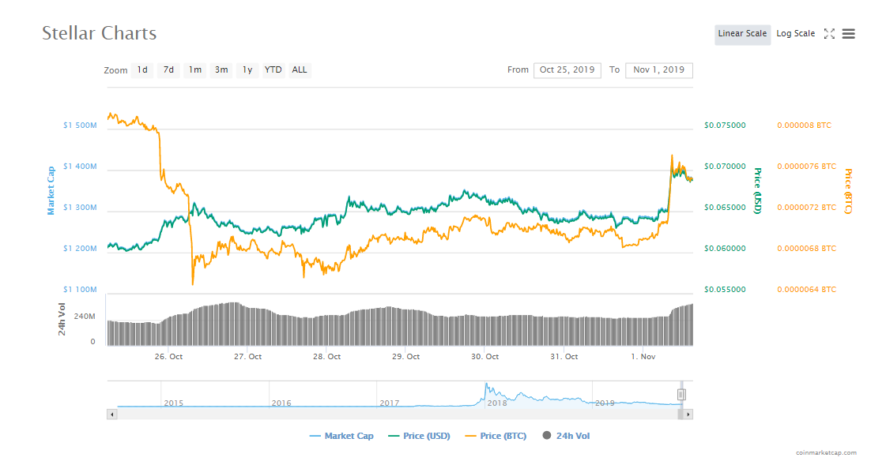Edit the From date field
This screenshot has width=871, height=465.
(567, 70)
